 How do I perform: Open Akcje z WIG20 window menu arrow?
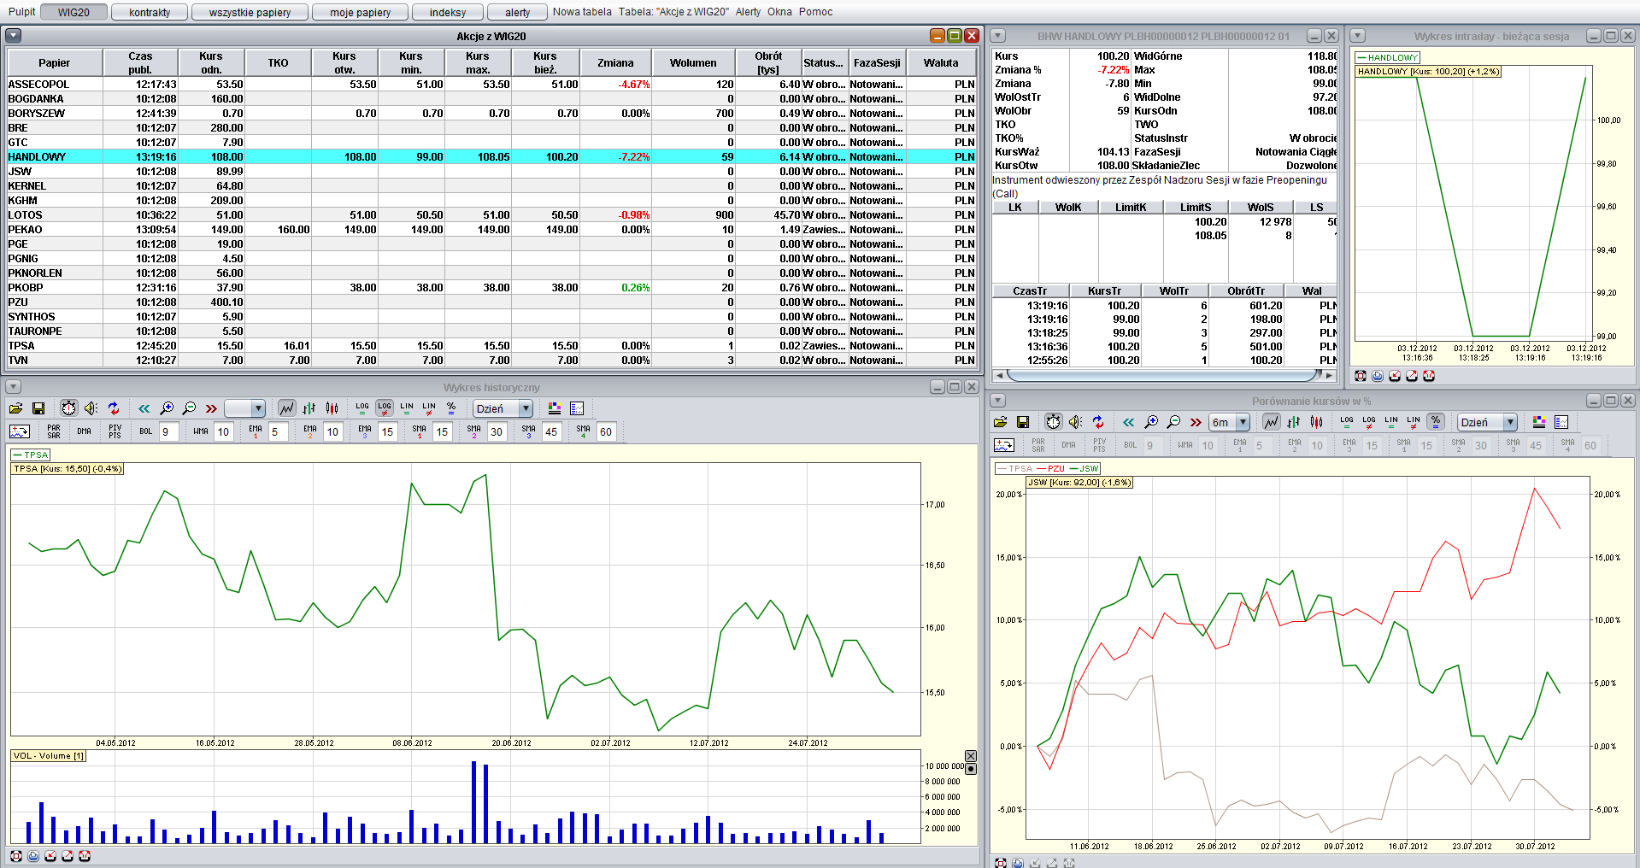14,36
